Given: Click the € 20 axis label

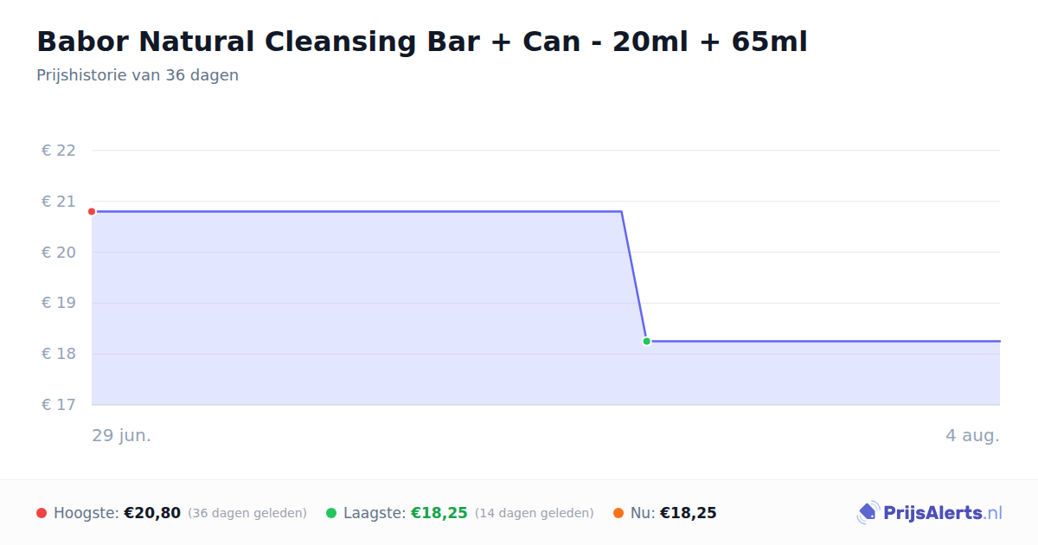Looking at the screenshot, I should [59, 253].
